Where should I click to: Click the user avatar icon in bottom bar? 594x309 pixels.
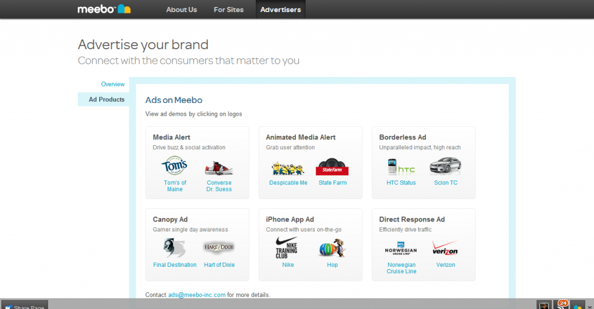click(544, 305)
